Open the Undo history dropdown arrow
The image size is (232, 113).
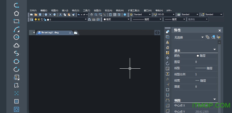pyautogui.click(x=82, y=15)
